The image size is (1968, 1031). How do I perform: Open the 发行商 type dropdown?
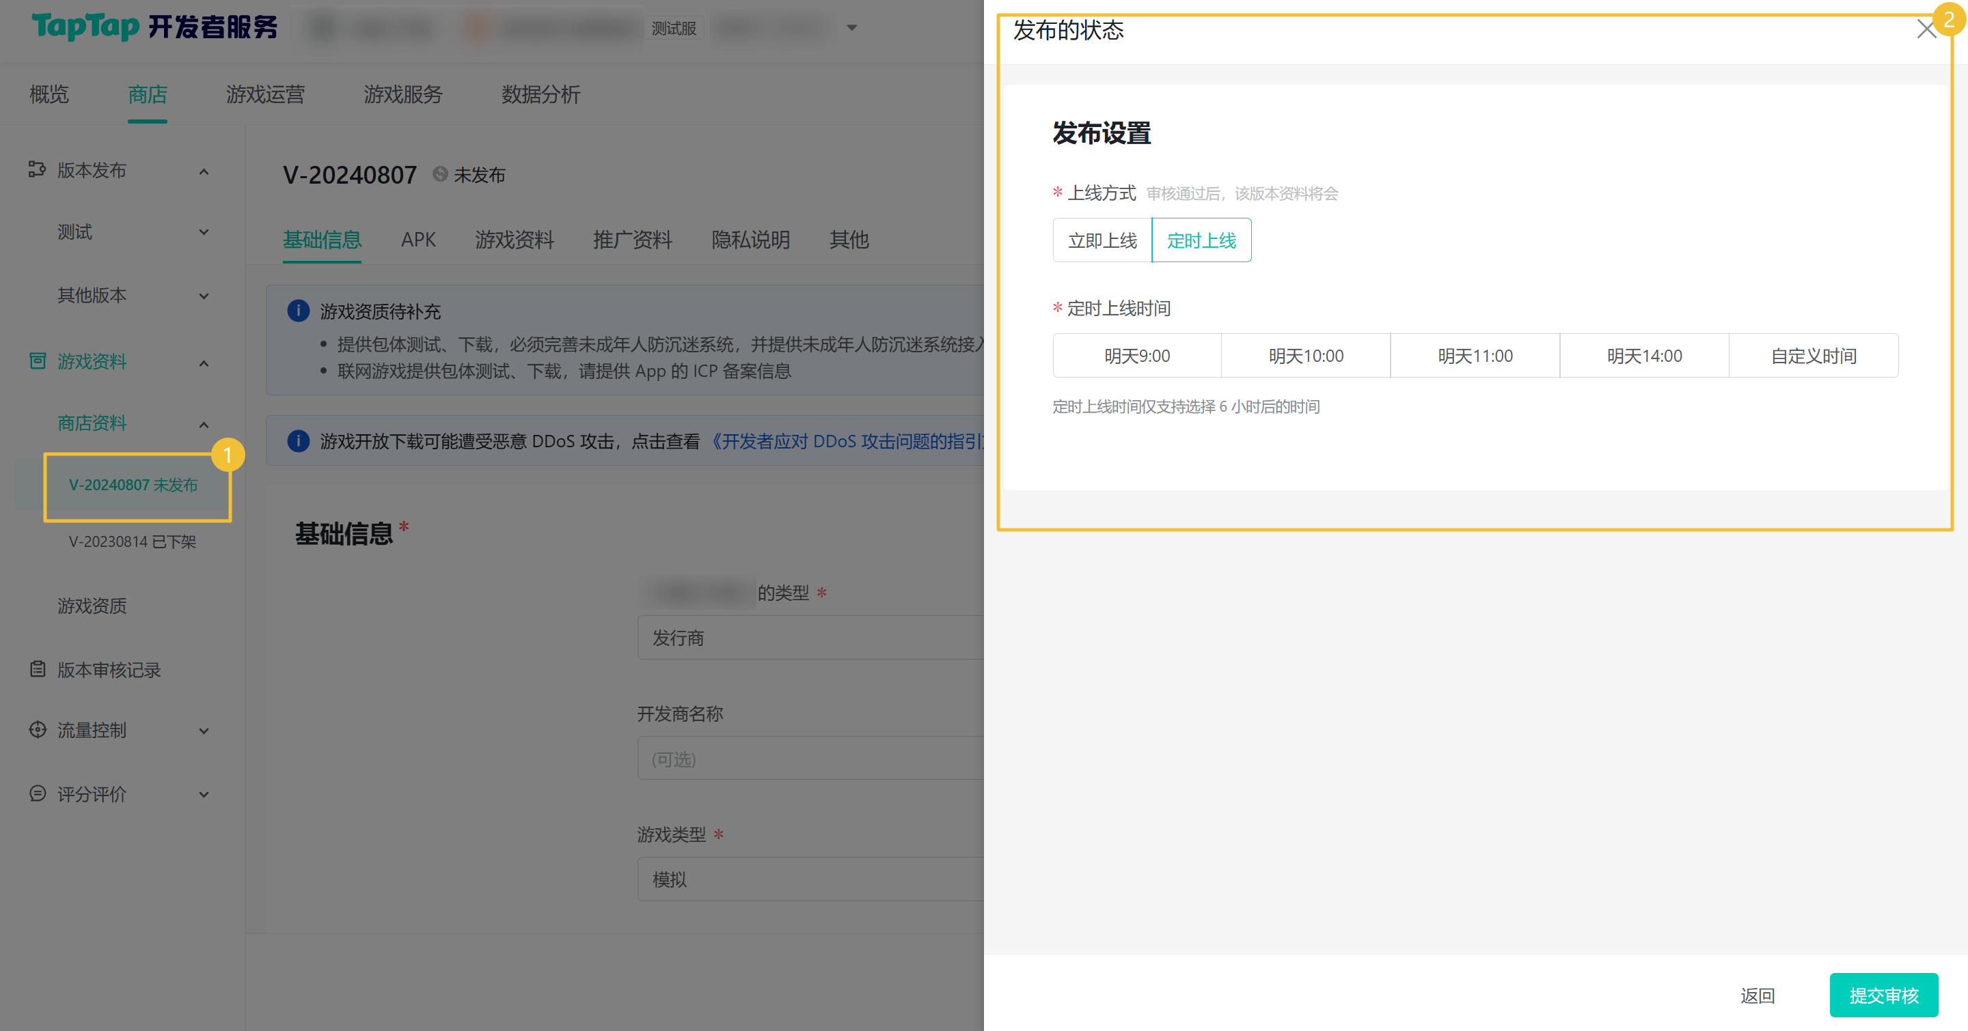(810, 637)
